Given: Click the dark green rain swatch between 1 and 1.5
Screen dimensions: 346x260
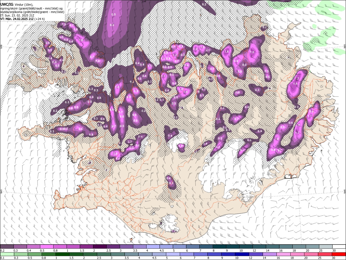Looking at the screenshot, I should [62, 254].
